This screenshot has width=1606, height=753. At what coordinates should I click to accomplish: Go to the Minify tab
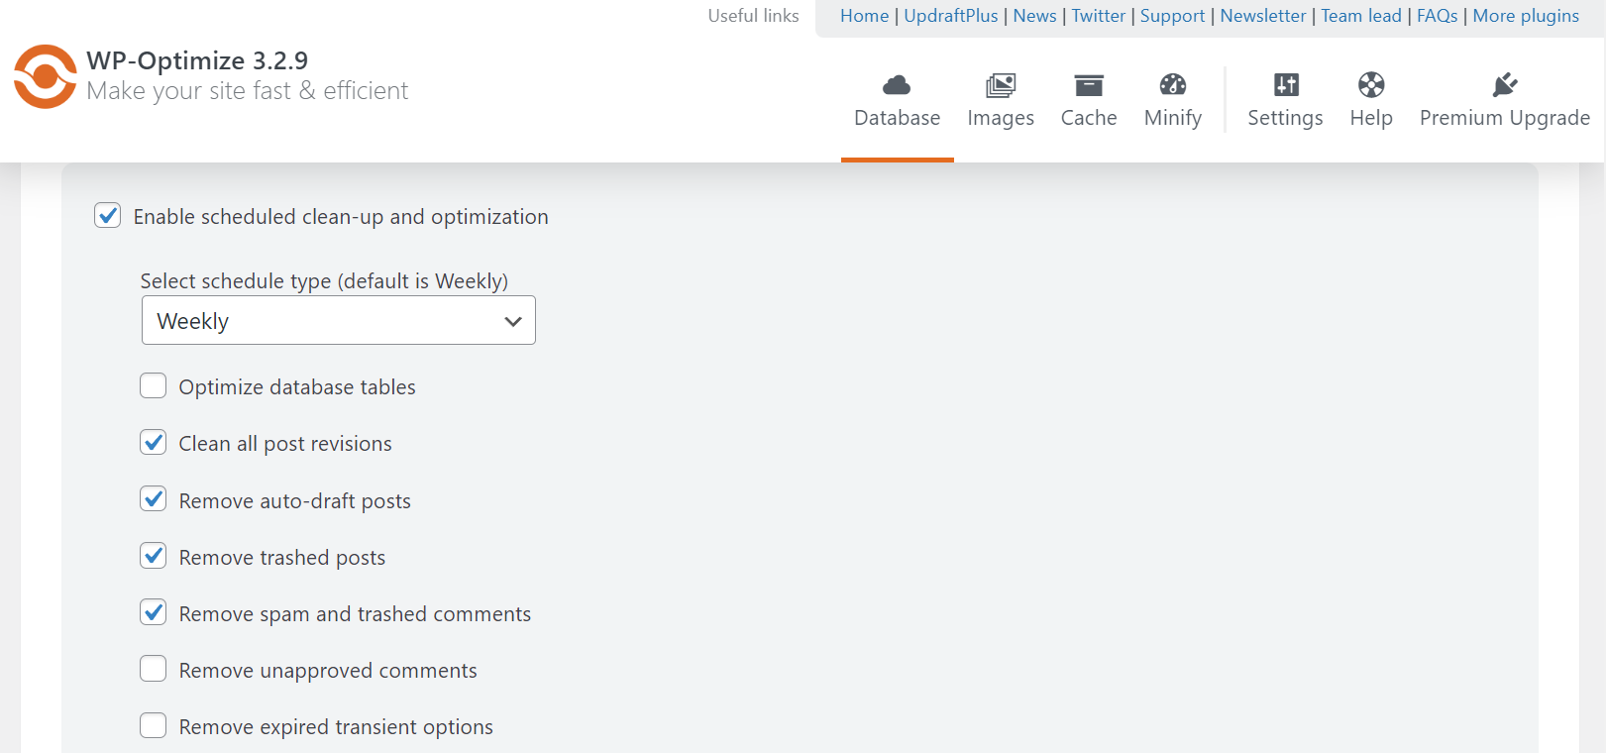point(1173,100)
